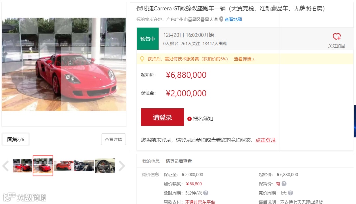Click the red exclamation icon beside 报名须知
Image resolution: width=356 pixels, height=204 pixels.
coord(189,119)
